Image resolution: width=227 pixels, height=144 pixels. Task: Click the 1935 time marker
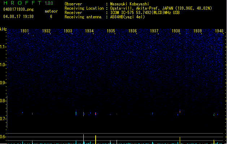(111, 31)
